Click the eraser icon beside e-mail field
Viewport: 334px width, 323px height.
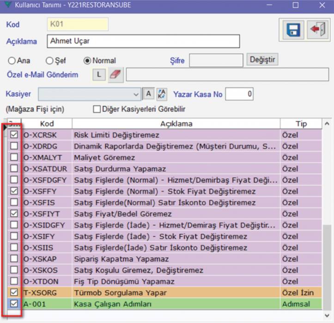[116, 75]
